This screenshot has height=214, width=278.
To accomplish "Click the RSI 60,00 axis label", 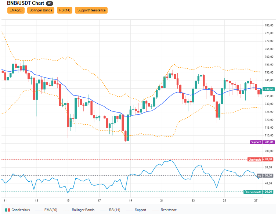I will [x=268, y=167].
